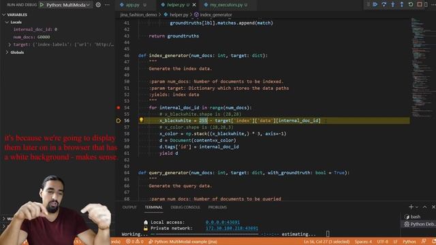The width and height of the screenshot is (436, 245).
Task: Start debugging with the green play icon
Action: [x=42, y=5]
